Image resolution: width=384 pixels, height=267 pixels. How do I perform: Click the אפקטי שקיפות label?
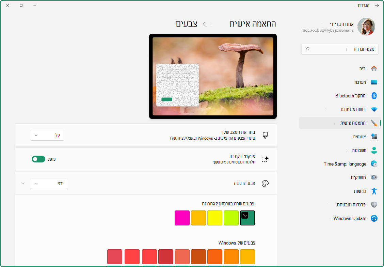coord(242,156)
